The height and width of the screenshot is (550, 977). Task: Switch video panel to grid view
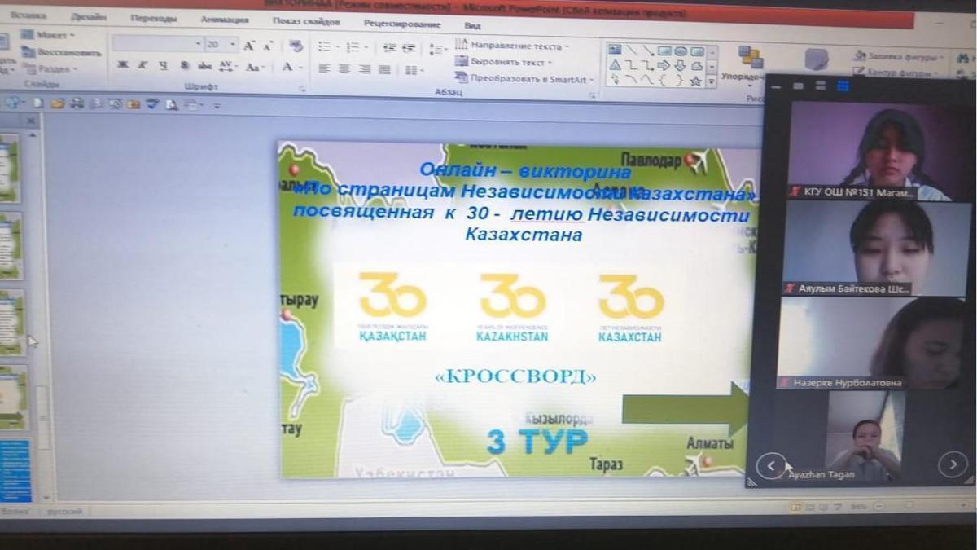843,86
